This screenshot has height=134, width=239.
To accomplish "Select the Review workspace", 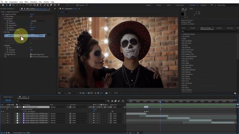I will pyautogui.click(x=159, y=5).
